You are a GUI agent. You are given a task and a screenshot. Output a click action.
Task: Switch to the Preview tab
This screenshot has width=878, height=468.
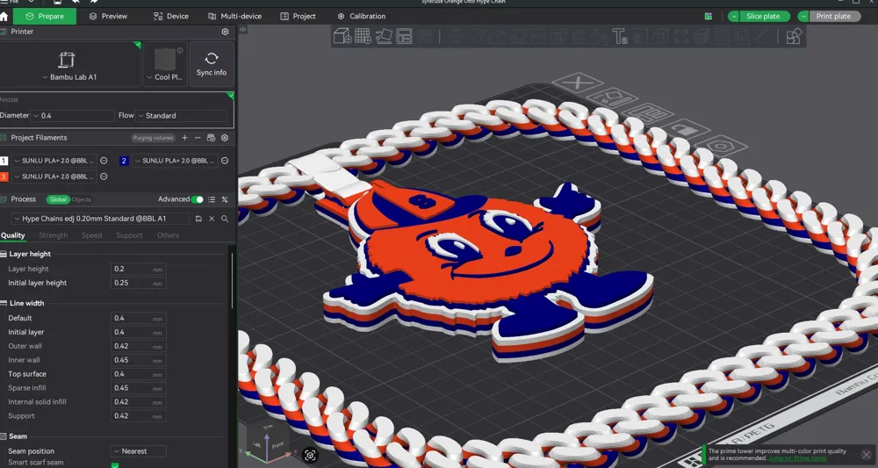pyautogui.click(x=108, y=16)
